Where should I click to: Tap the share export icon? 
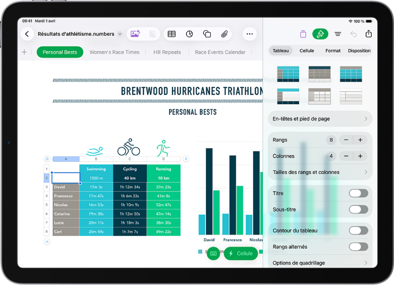pyautogui.click(x=368, y=33)
